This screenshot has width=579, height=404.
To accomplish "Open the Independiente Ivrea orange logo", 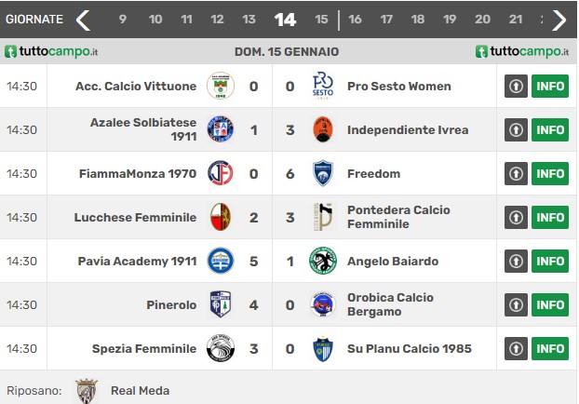I will click(x=323, y=129).
